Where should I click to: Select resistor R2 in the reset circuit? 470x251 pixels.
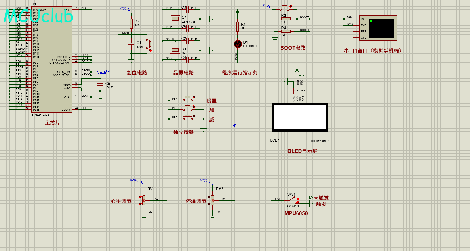point(131,24)
